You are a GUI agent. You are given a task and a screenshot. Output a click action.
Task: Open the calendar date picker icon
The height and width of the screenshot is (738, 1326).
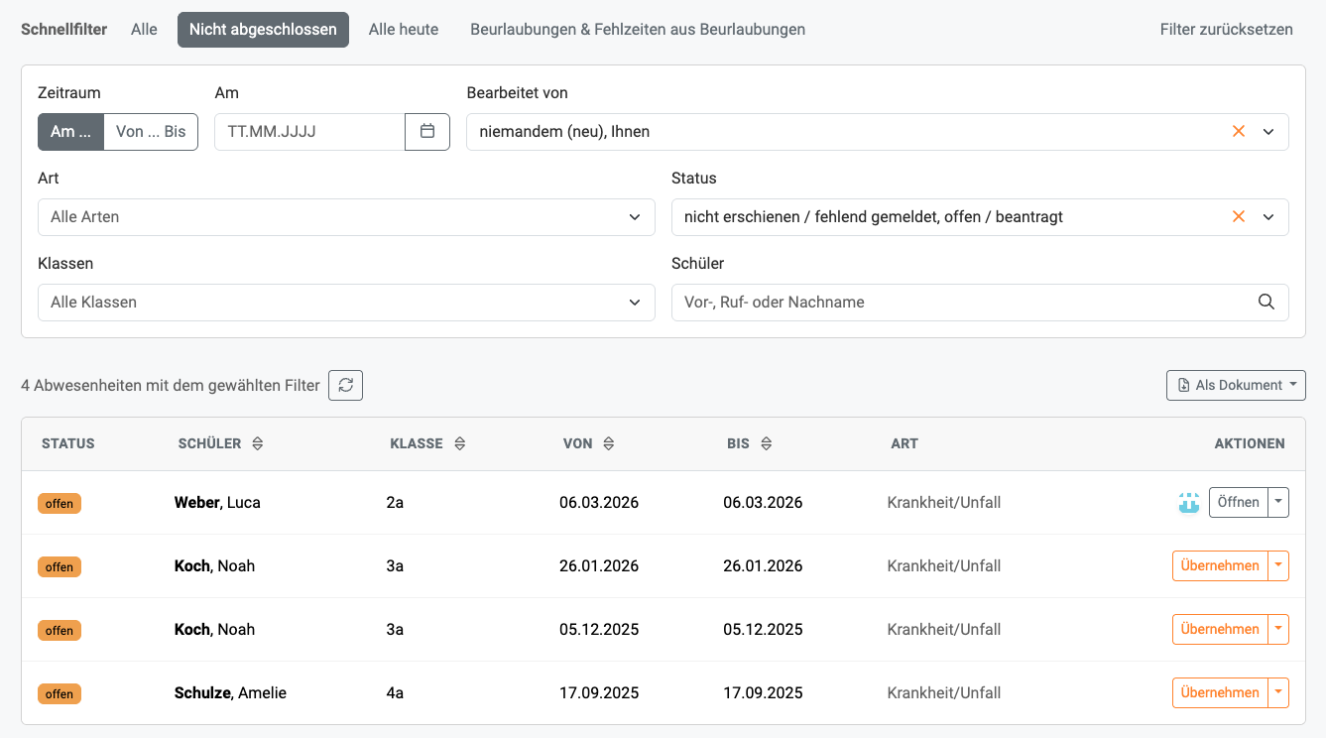coord(427,131)
